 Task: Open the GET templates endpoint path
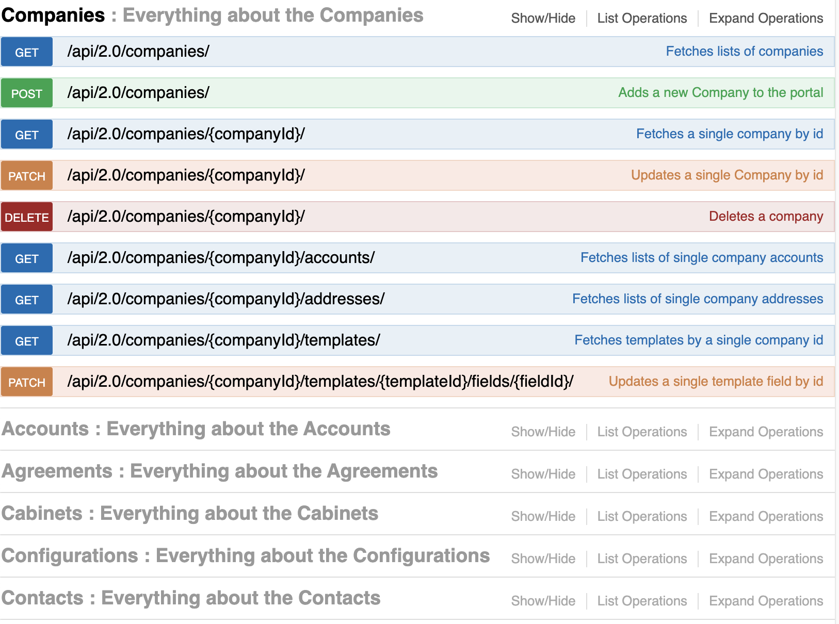(x=223, y=340)
